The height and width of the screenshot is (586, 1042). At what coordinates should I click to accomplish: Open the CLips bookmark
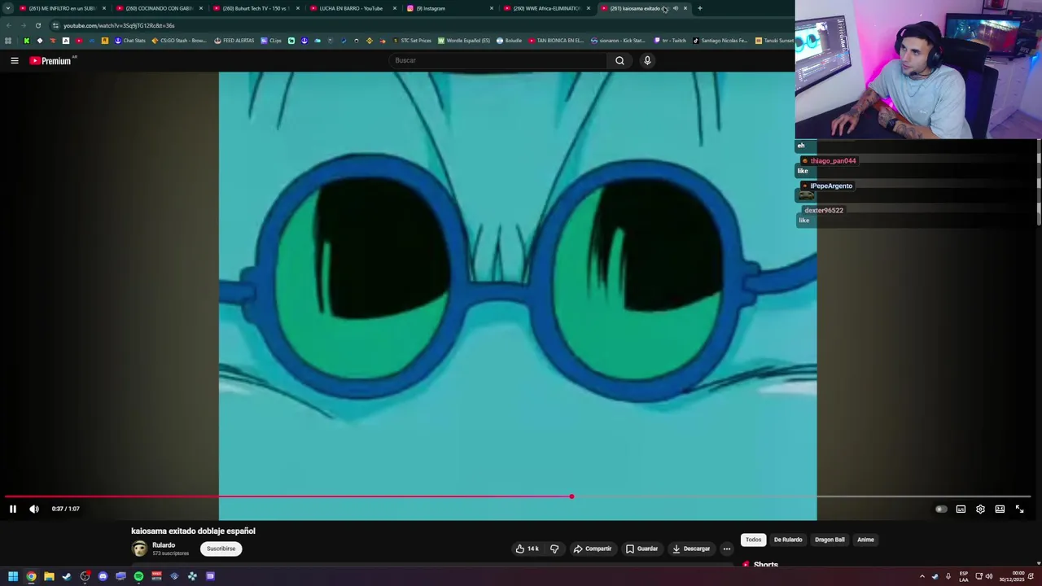coord(271,41)
